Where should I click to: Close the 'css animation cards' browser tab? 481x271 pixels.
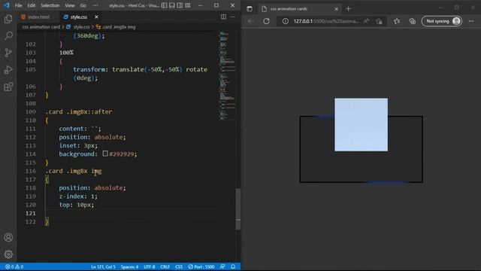336,9
